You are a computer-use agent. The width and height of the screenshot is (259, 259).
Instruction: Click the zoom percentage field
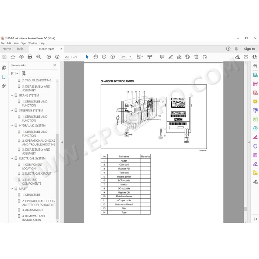(123, 57)
